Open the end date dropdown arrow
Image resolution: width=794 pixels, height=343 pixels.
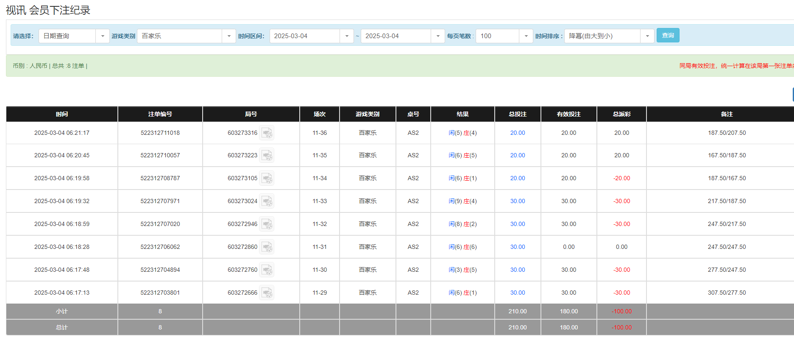point(437,36)
